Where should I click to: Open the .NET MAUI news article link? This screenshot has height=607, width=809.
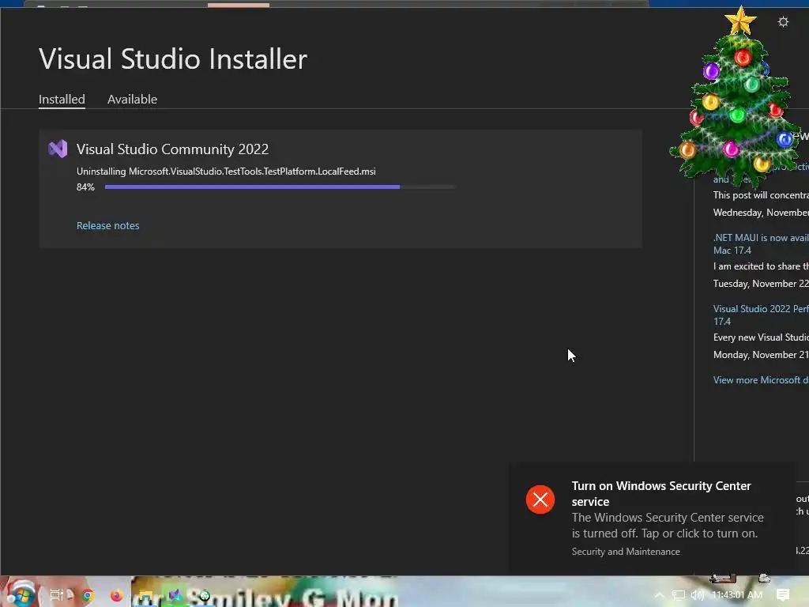(x=761, y=244)
